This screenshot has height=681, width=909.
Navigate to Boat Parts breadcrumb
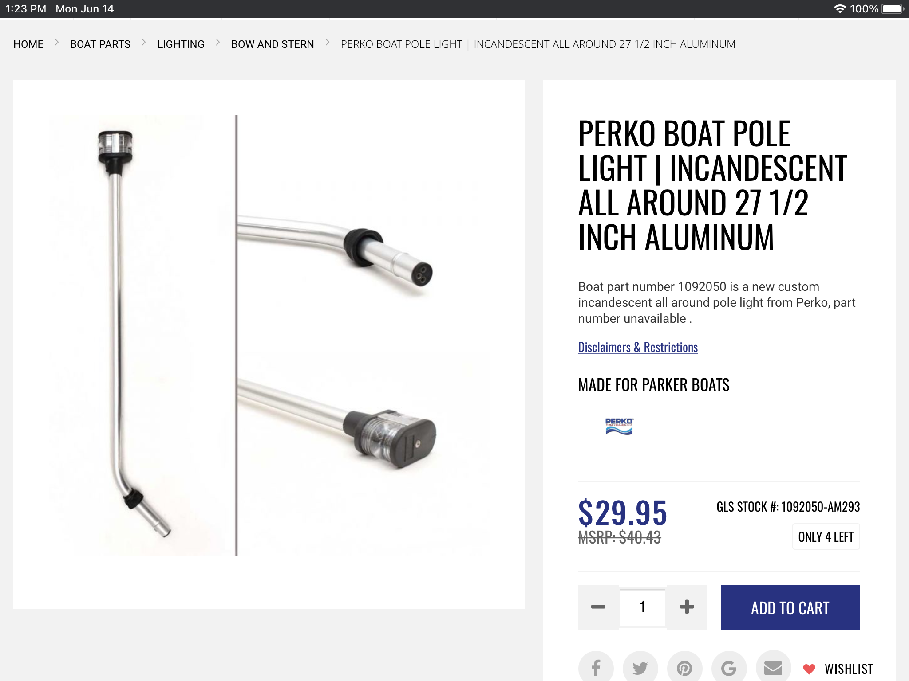100,44
